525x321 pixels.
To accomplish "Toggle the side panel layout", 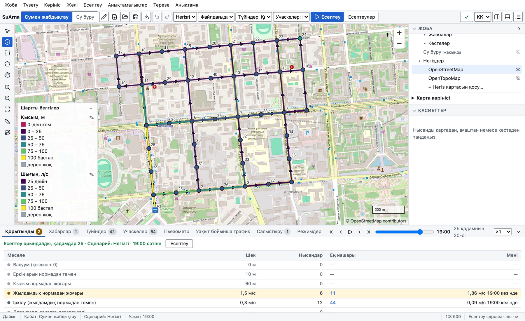I will pyautogui.click(x=497, y=17).
